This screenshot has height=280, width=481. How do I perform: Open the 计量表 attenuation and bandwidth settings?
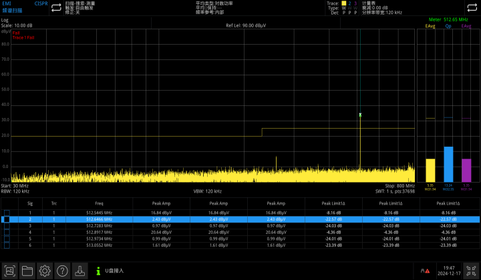coord(384,7)
